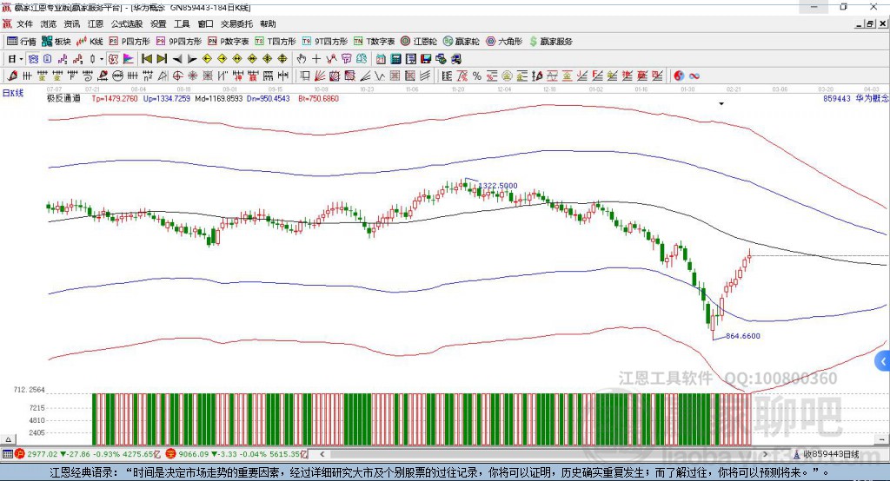Screen dimensions: 890x481
Task: Open the 江恩 menu
Action: coord(96,23)
